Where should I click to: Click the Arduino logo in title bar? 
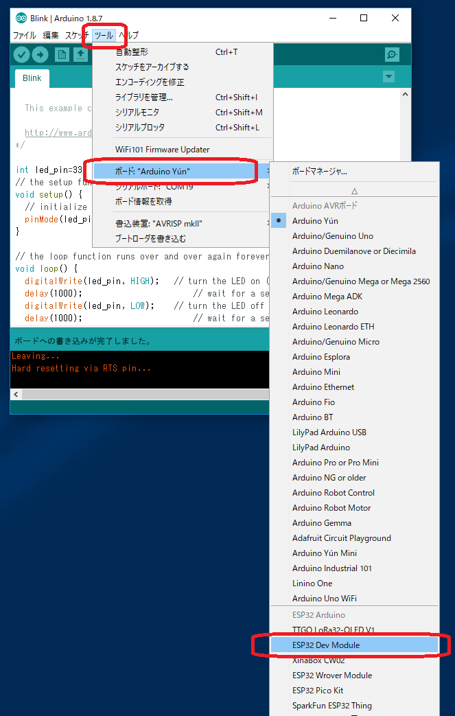coord(21,19)
